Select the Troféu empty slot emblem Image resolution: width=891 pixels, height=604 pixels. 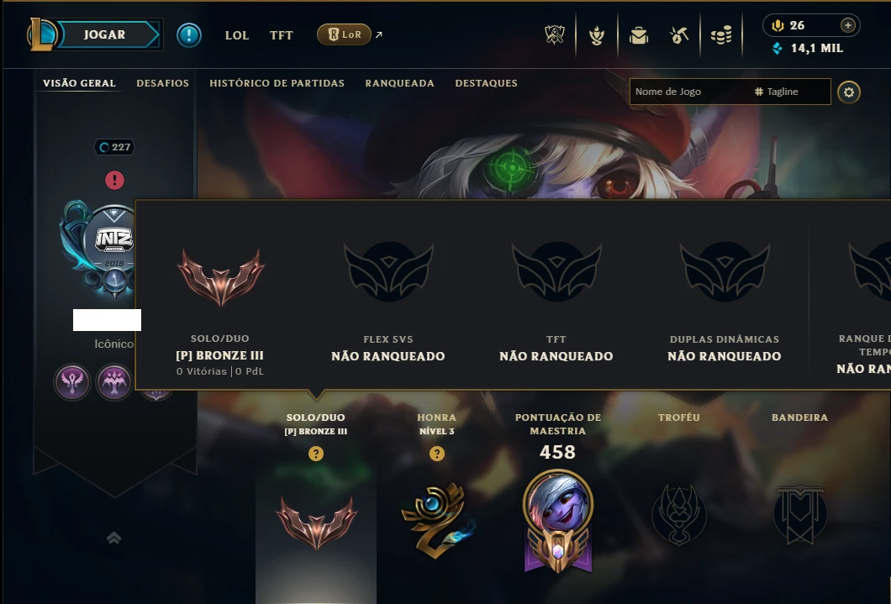(679, 515)
